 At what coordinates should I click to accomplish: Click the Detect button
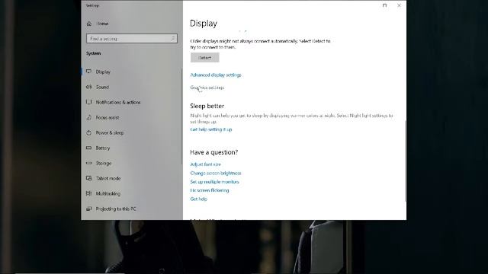205,58
